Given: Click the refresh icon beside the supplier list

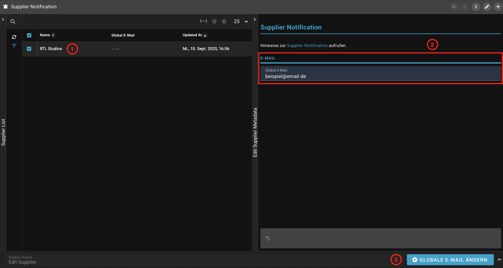Looking at the screenshot, I should [14, 37].
